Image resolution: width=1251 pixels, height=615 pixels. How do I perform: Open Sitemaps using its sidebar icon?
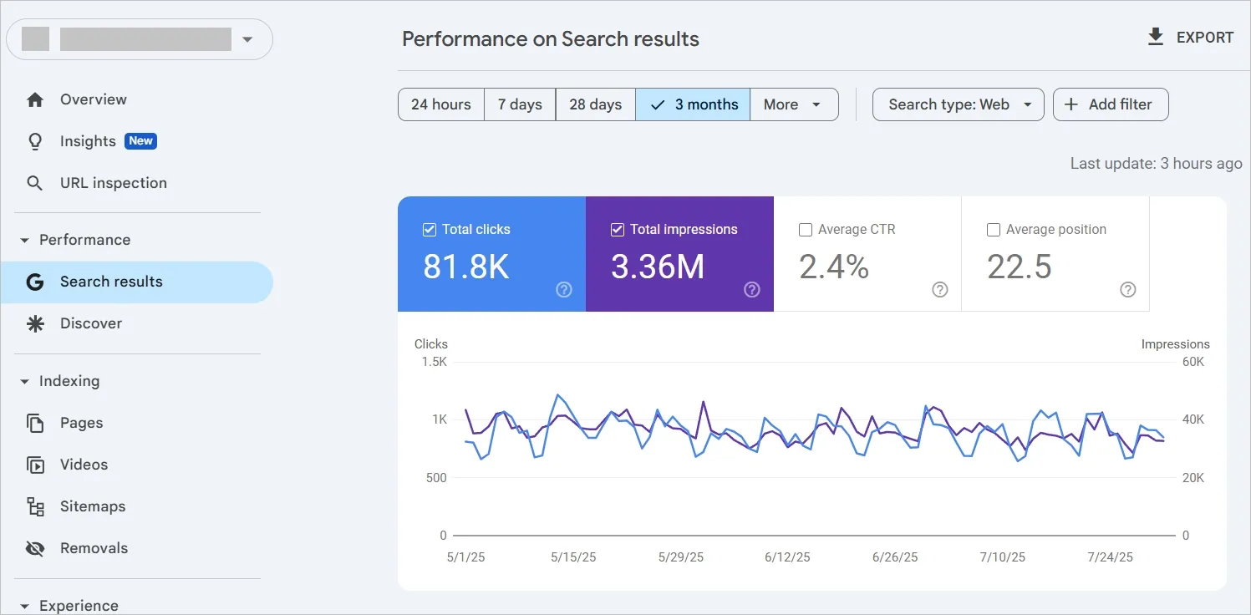(x=35, y=506)
